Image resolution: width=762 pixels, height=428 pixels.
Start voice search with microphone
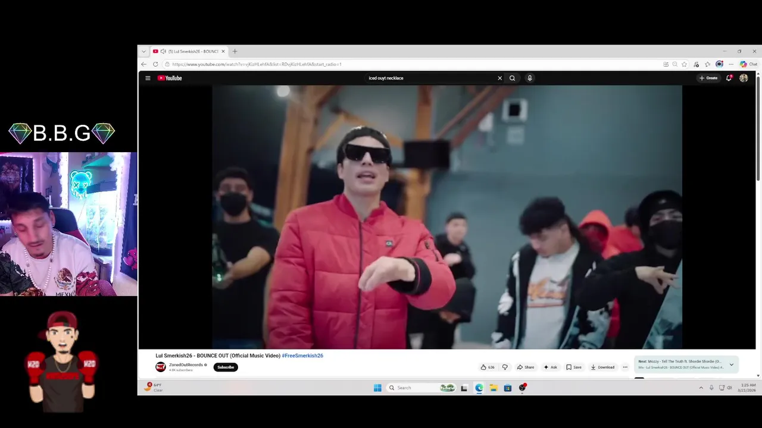click(x=529, y=78)
